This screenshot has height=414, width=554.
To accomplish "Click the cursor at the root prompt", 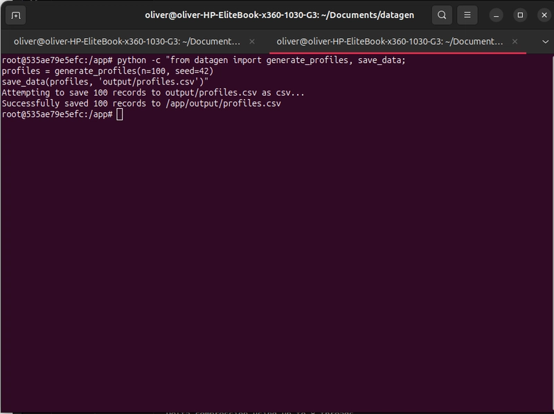I will coord(120,114).
